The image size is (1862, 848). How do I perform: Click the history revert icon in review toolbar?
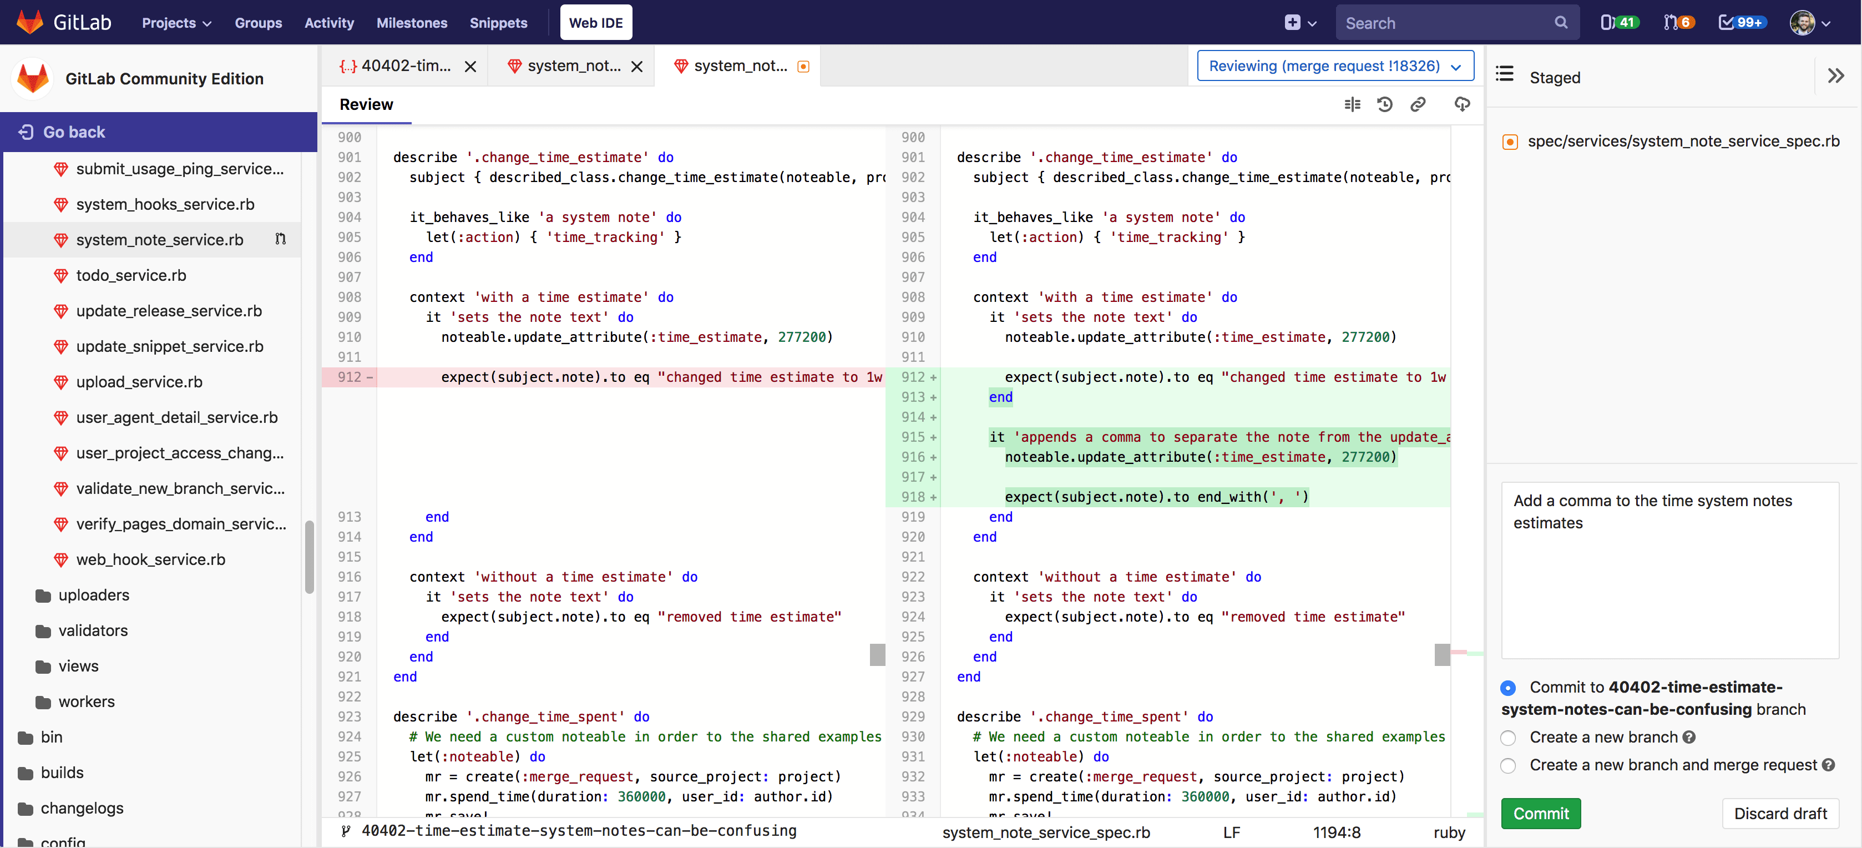click(x=1384, y=105)
